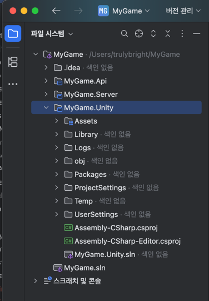This screenshot has width=209, height=301.
Task: Click MyGame.sln solution file icon
Action: (58, 268)
